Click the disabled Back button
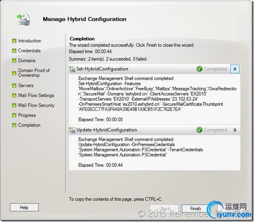Image resolution: width=254 pixels, height=222 pixels. [164, 208]
